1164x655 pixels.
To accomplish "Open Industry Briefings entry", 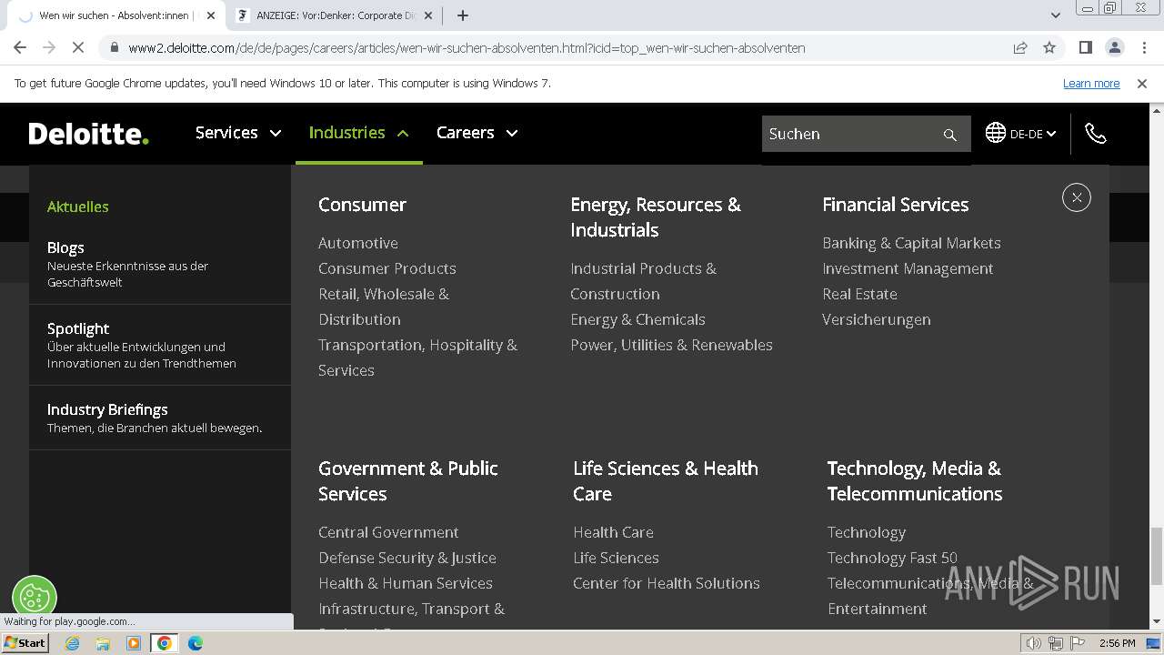I will [x=107, y=409].
